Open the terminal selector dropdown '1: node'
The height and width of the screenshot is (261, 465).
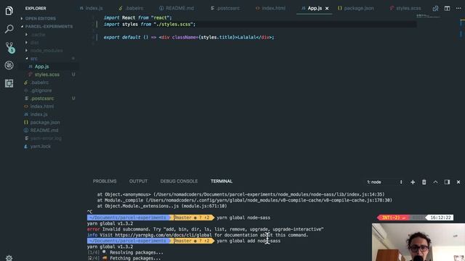[x=384, y=182]
